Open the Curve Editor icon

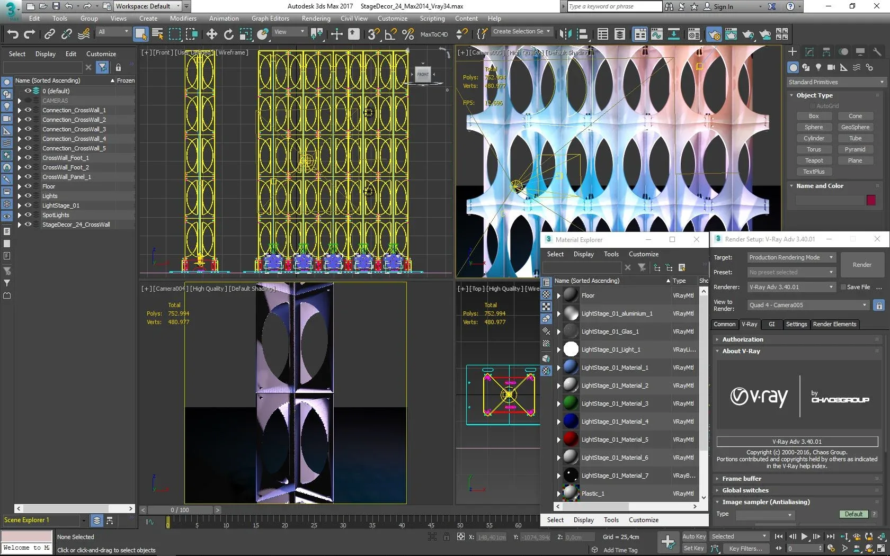pos(657,34)
